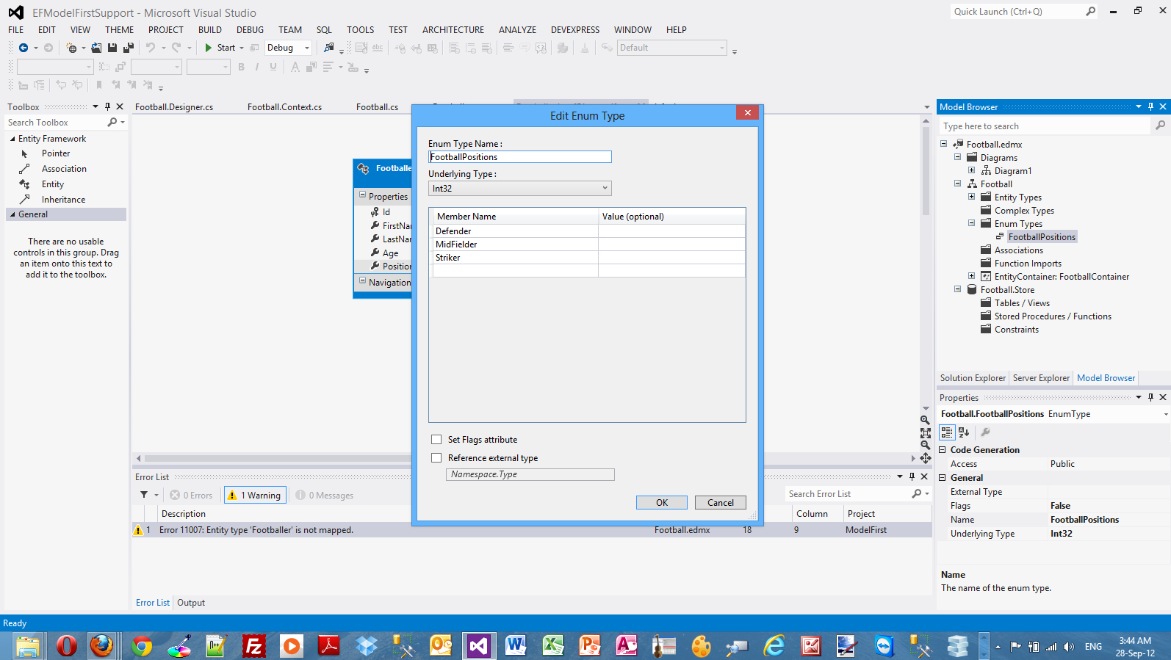The width and height of the screenshot is (1171, 660).
Task: Switch to the Output tab
Action: 191,603
